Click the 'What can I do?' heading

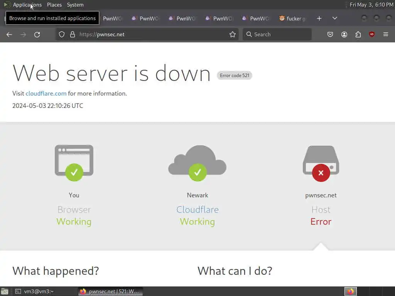(x=235, y=271)
